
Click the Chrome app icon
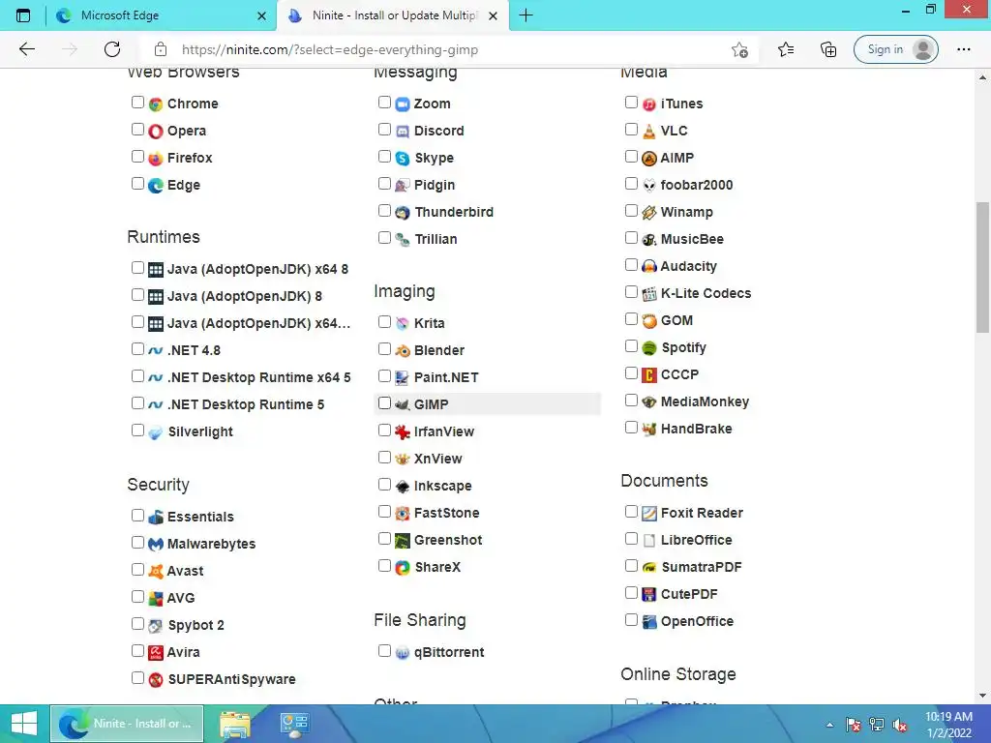click(156, 104)
